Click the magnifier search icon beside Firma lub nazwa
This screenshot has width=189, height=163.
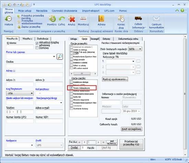tap(60, 57)
